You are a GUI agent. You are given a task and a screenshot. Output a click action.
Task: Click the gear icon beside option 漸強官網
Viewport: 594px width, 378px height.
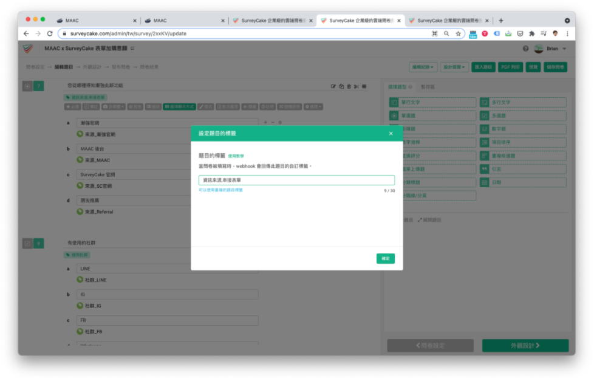click(280, 123)
